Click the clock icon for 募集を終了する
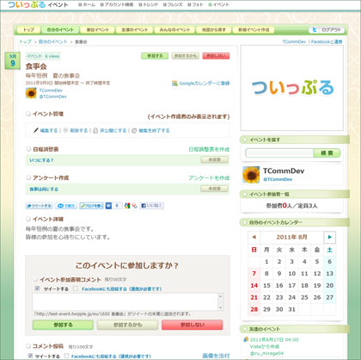Screen dimensions: 361x360 coord(134,130)
